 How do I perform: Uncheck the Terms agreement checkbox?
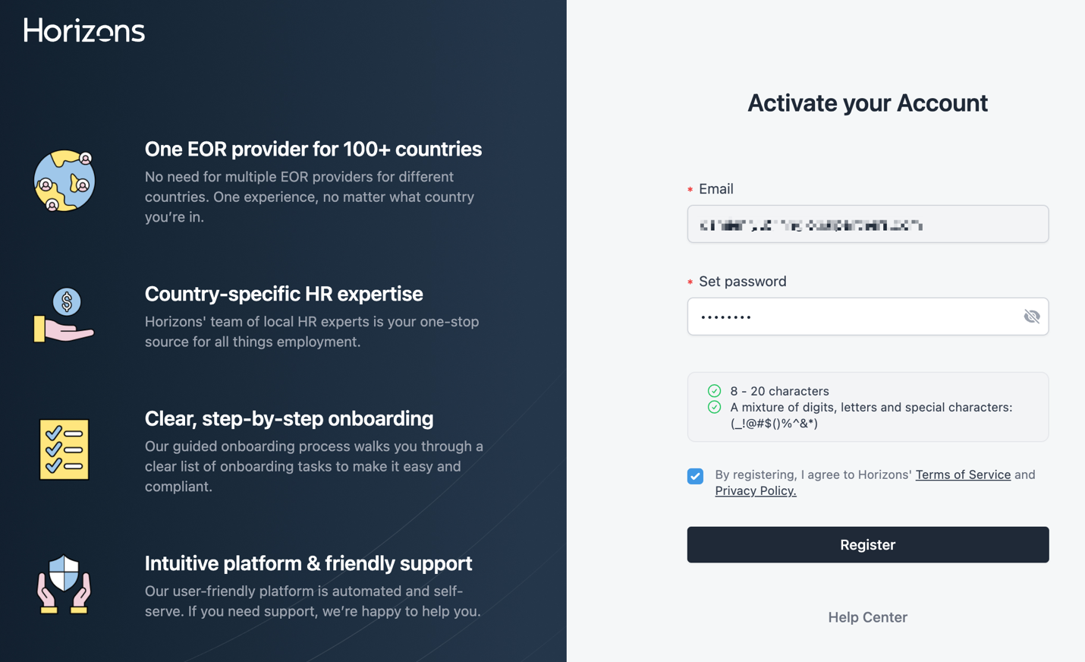pos(695,476)
